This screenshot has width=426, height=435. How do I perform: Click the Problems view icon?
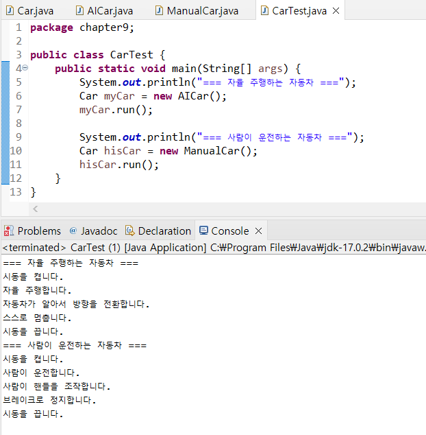pyautogui.click(x=9, y=231)
